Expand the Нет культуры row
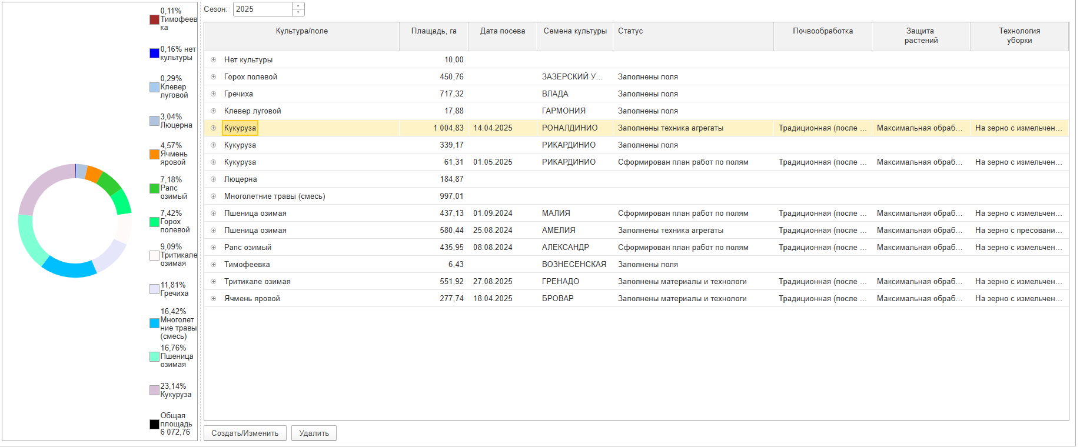Image resolution: width=1080 pixels, height=447 pixels. click(x=214, y=60)
